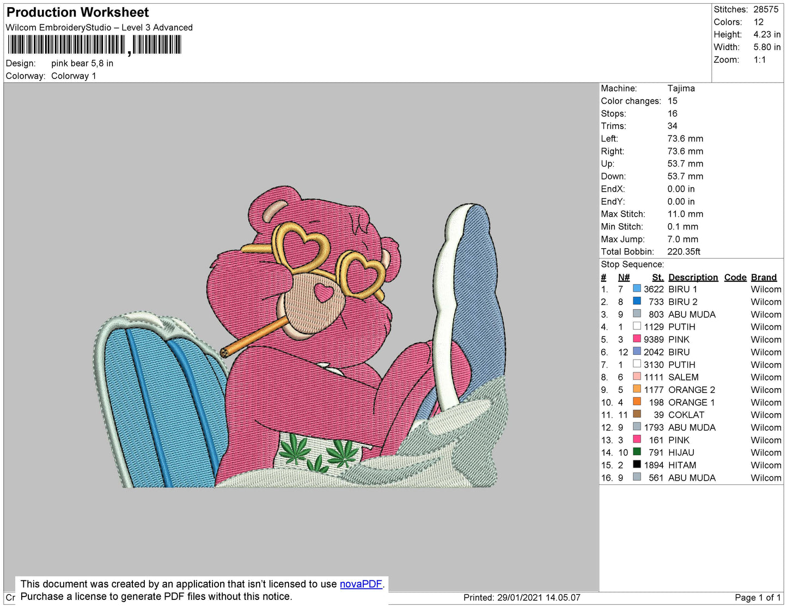Open the novaPDF link in the notice

coord(361,584)
